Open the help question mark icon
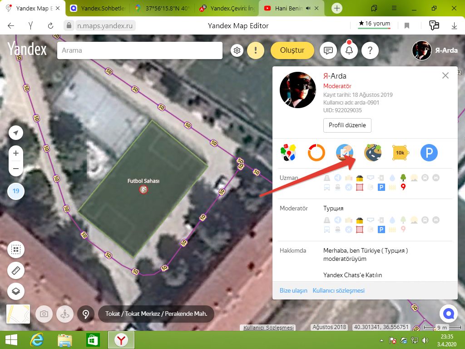465x349 pixels. (370, 50)
